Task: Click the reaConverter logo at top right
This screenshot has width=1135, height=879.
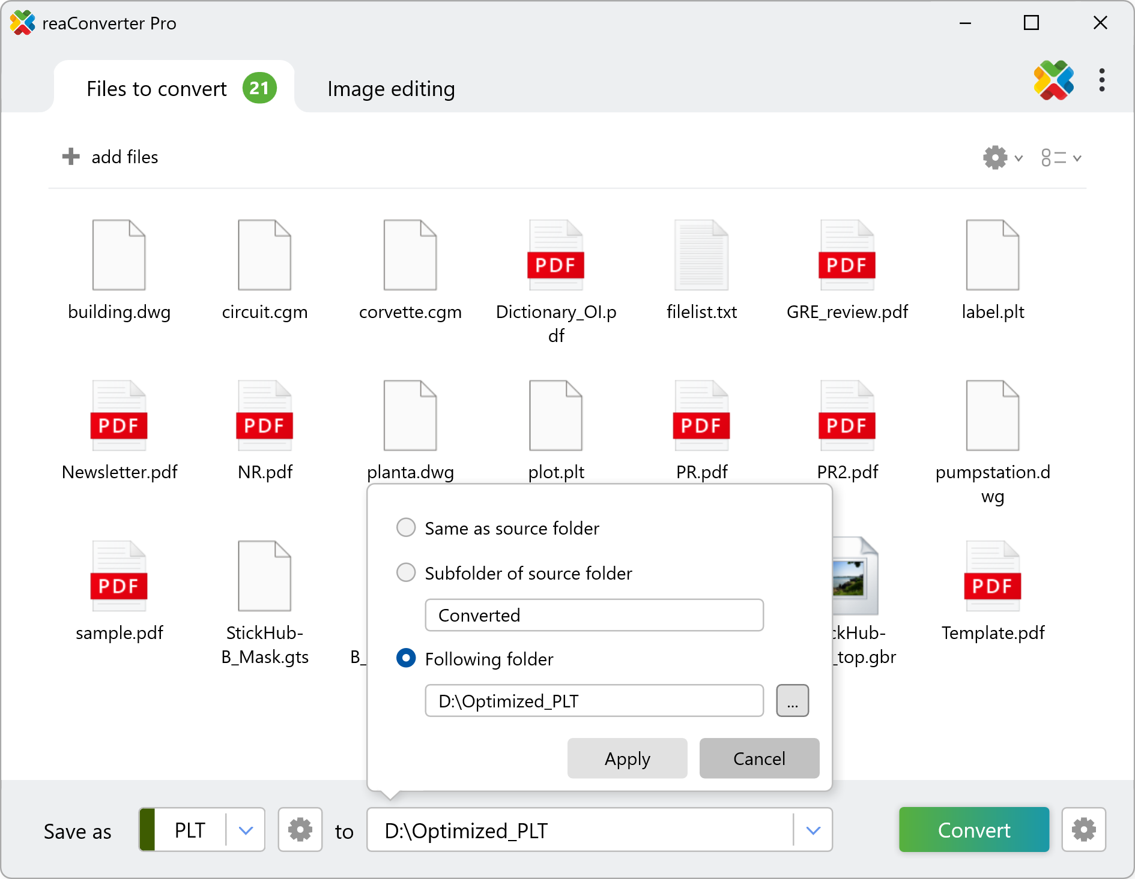Action: (1053, 80)
